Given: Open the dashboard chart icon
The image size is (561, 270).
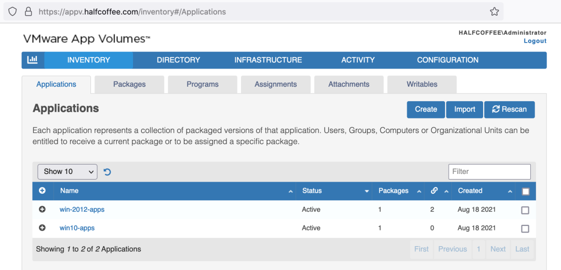Looking at the screenshot, I should (x=33, y=60).
